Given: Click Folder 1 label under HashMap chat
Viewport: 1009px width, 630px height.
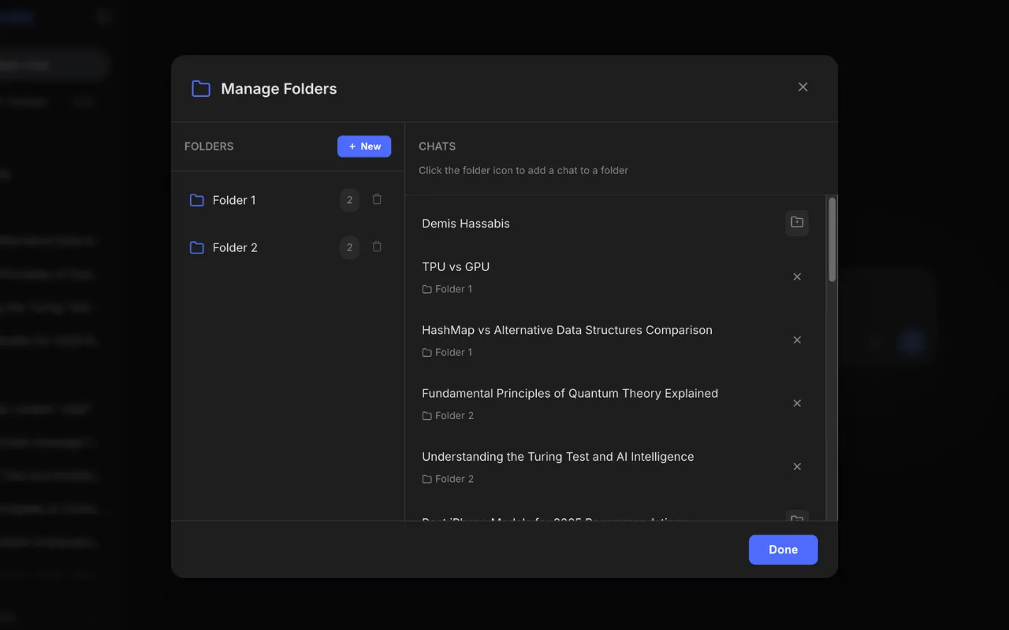Looking at the screenshot, I should (x=453, y=353).
